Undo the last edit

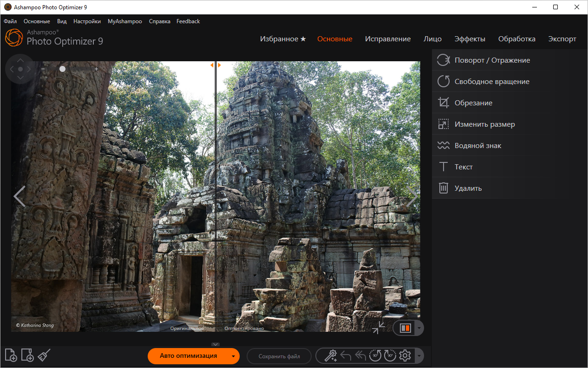click(346, 355)
